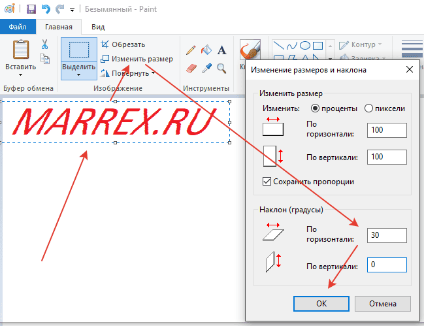Select the Line shape

(278, 46)
